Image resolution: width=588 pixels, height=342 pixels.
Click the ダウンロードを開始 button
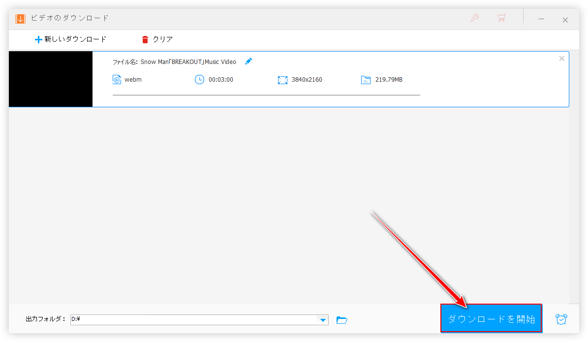tap(491, 318)
